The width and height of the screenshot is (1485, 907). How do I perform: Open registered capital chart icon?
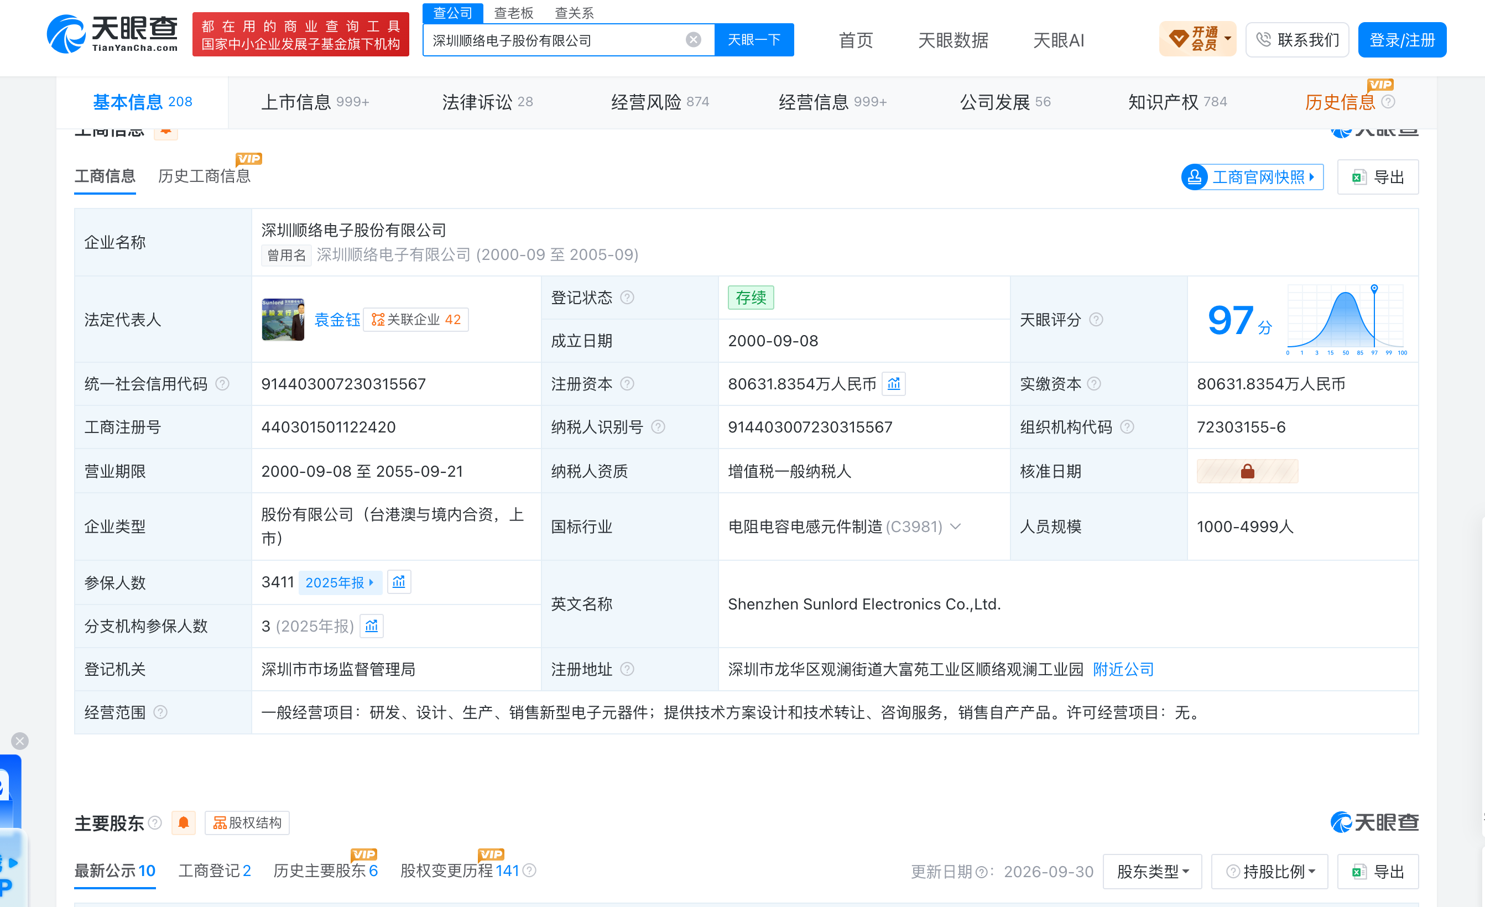point(893,384)
